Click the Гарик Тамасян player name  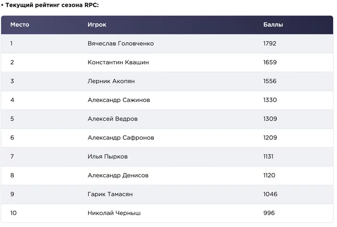click(x=110, y=194)
